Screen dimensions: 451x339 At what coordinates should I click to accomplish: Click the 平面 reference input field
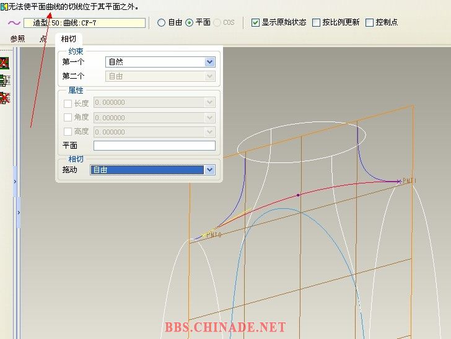(x=154, y=146)
